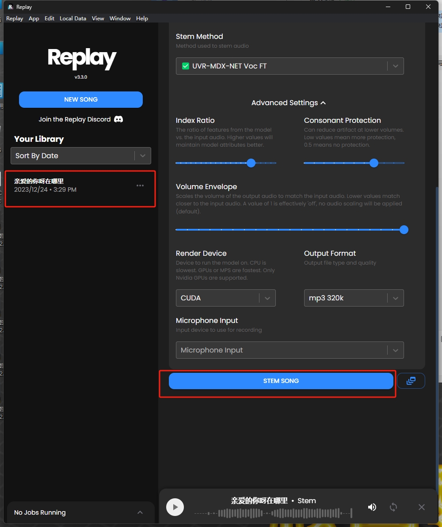Click the waveform in the player timeline
This screenshot has width=442, height=527.
pos(273,513)
